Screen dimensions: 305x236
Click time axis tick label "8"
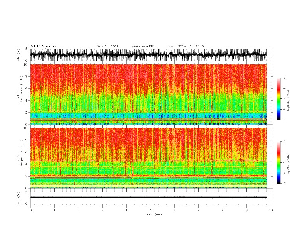point(223,210)
